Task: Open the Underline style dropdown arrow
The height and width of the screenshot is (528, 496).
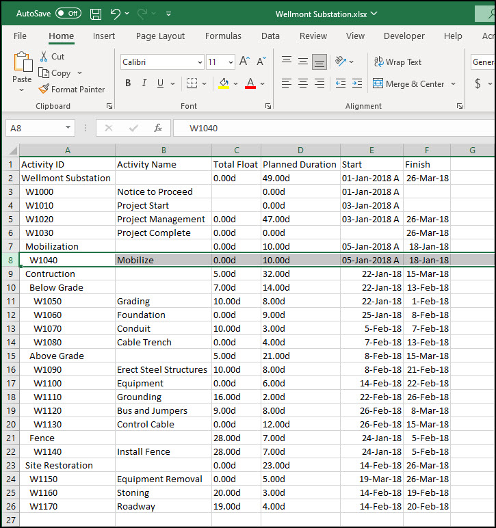Action: point(172,83)
